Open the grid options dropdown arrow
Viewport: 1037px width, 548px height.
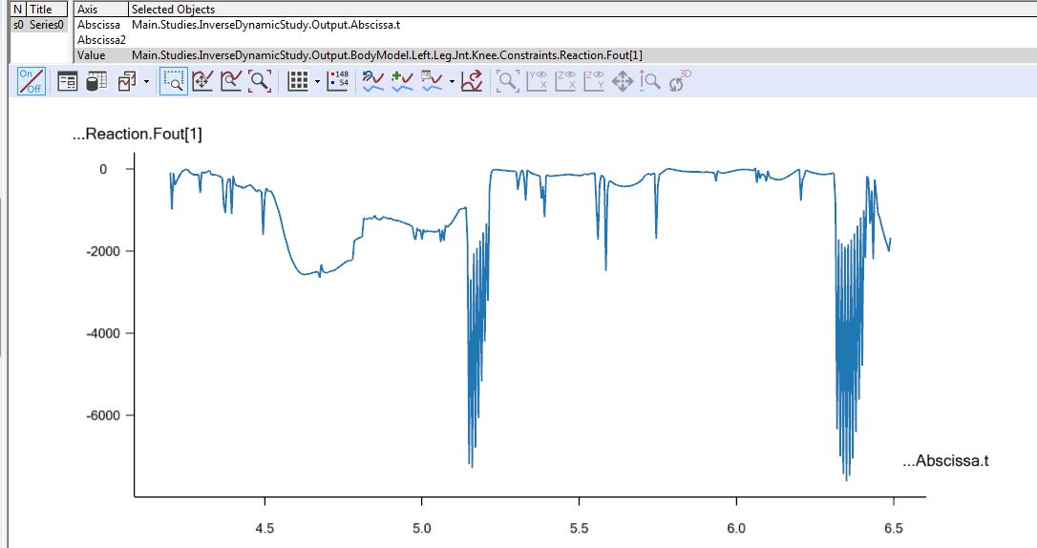pos(317,83)
